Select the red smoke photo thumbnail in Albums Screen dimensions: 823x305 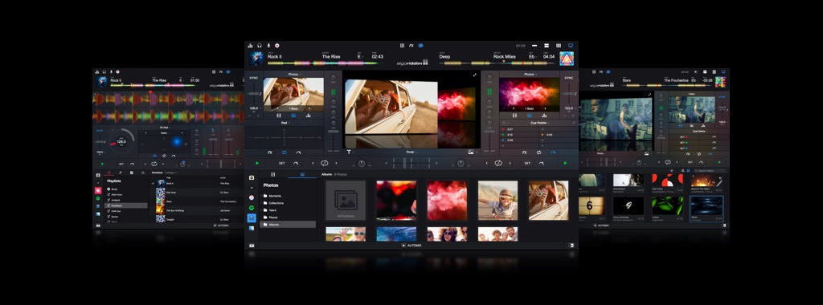447,200
